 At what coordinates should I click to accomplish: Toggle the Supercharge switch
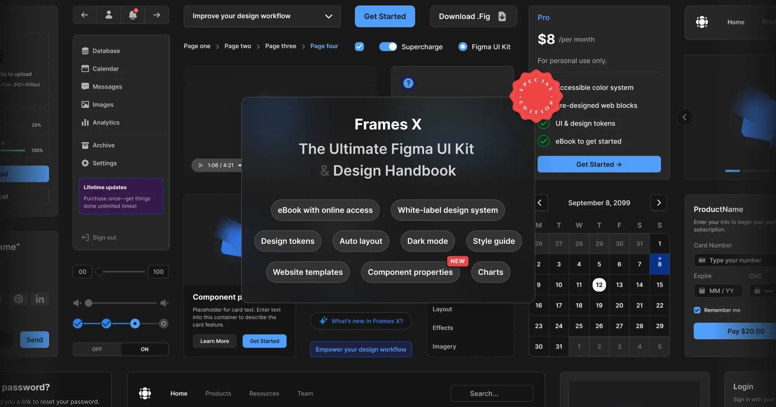point(388,47)
